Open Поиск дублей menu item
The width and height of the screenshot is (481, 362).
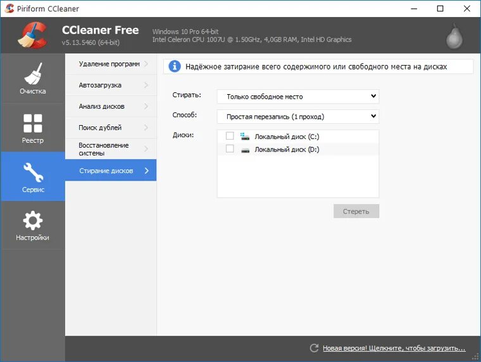[111, 128]
